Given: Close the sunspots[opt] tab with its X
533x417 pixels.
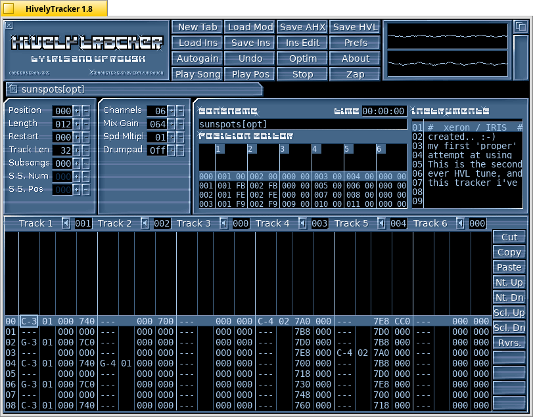Looking at the screenshot, I should pyautogui.click(x=13, y=89).
